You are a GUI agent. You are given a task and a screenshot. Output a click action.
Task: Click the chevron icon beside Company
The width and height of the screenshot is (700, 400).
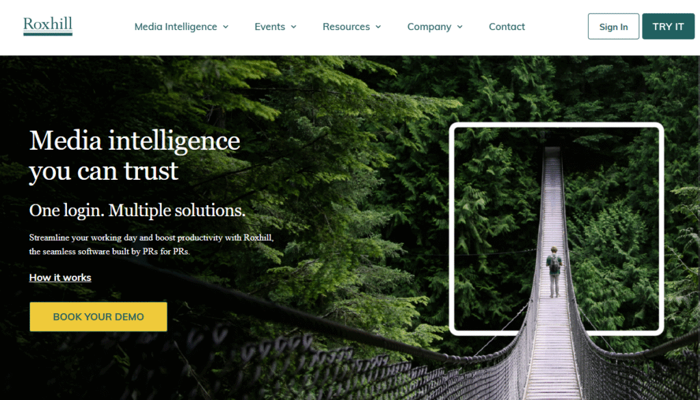point(460,27)
